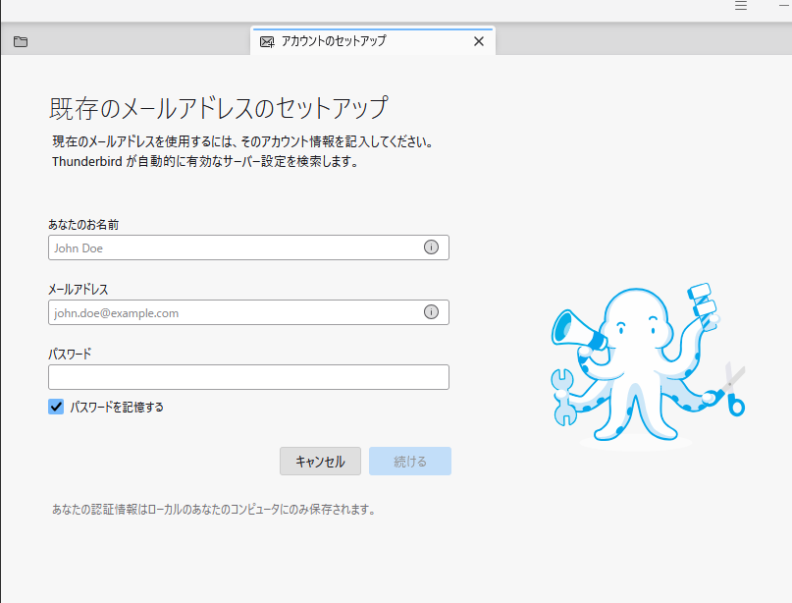Click the octopus mascot illustration

click(x=644, y=365)
